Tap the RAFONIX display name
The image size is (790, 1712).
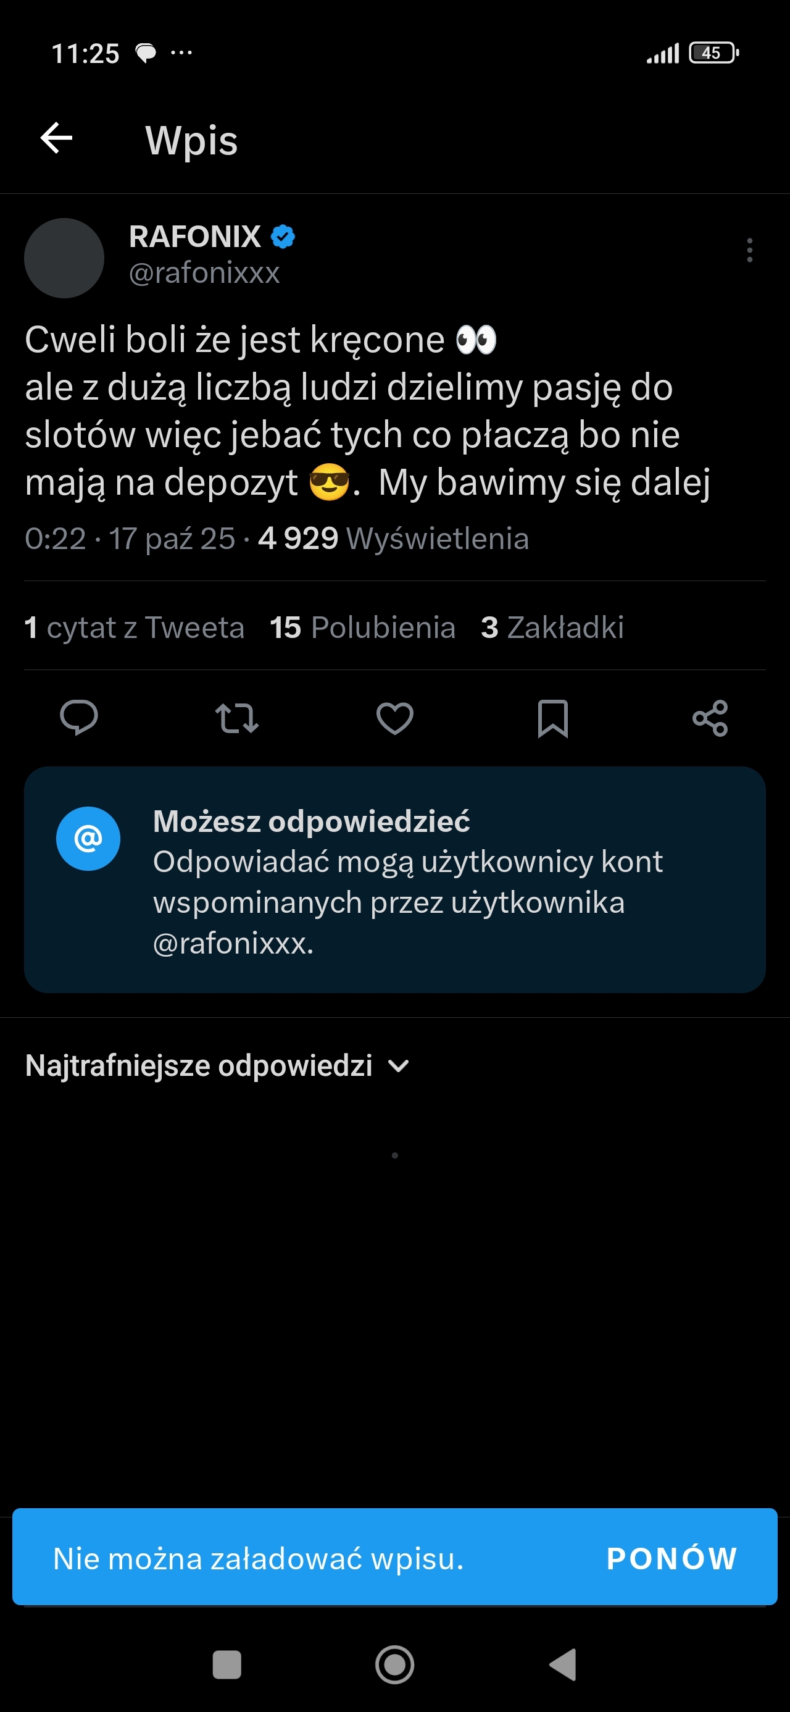pos(194,237)
